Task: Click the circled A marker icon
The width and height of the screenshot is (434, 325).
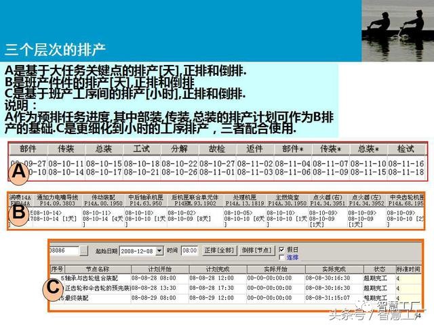Action: point(20,173)
